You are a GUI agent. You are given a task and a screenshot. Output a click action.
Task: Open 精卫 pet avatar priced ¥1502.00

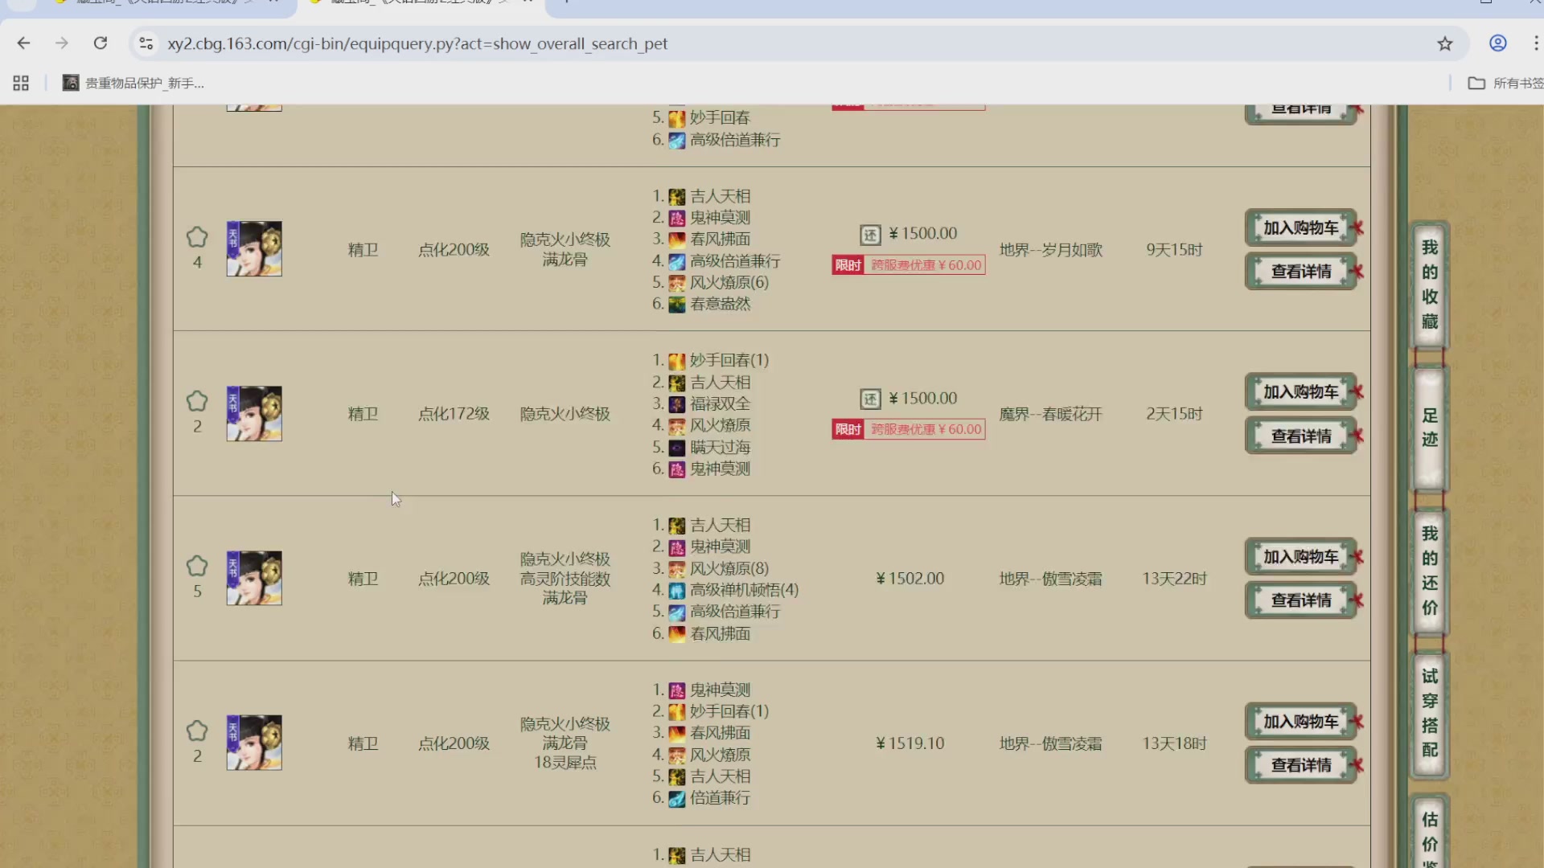coord(254,578)
